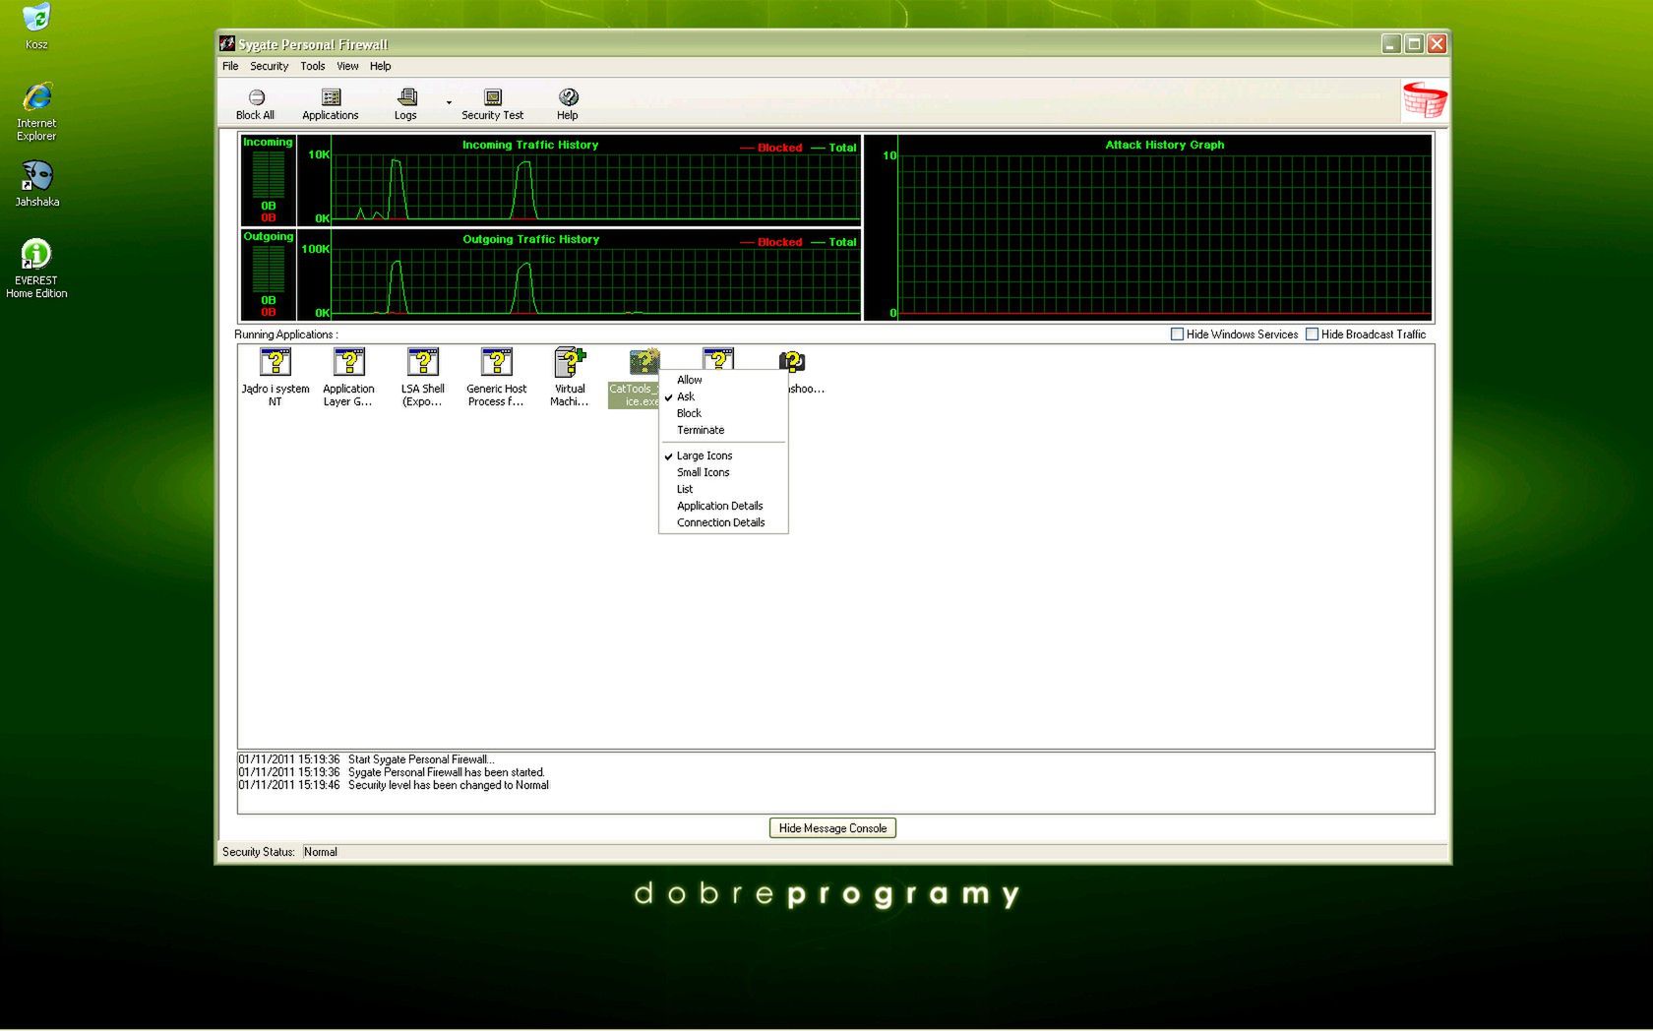Choose Block in the context menu
Image resolution: width=1653 pixels, height=1031 pixels.
723,413
